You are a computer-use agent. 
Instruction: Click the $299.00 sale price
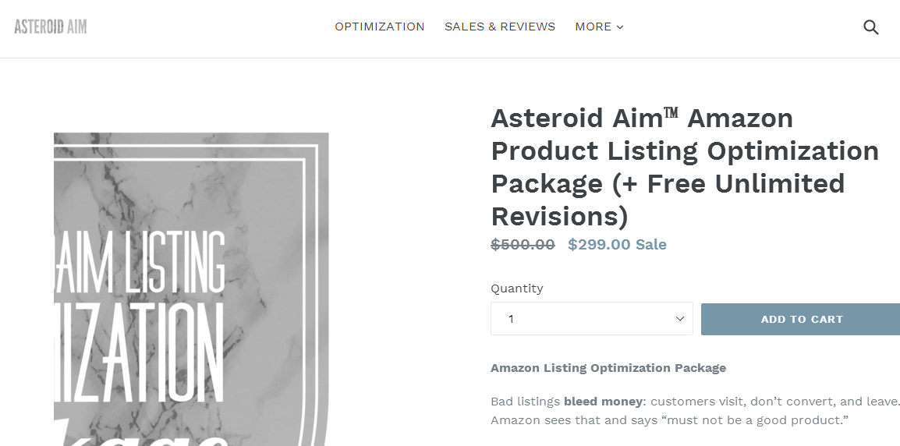click(x=599, y=245)
